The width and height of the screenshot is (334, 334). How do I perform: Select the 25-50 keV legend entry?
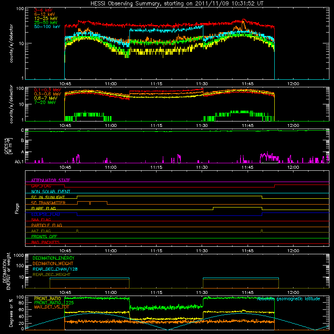pyautogui.click(x=46, y=23)
